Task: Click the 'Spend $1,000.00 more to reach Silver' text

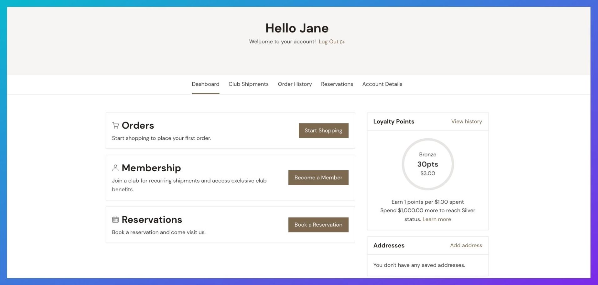Action: [428, 211]
